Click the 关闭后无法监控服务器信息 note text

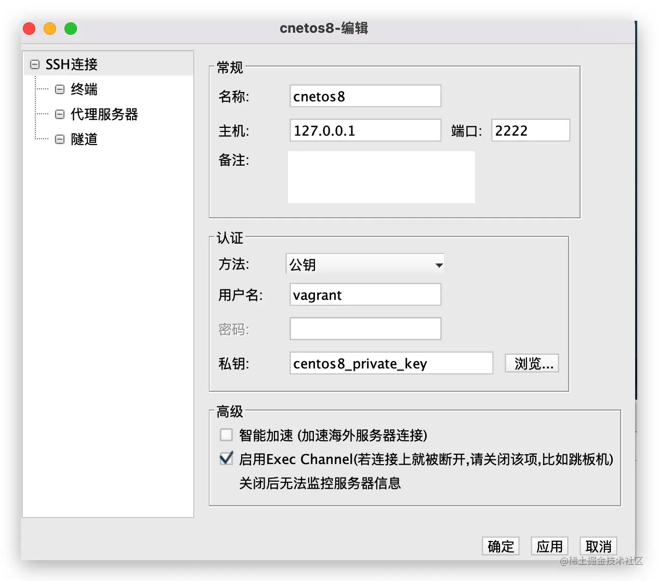tap(320, 483)
